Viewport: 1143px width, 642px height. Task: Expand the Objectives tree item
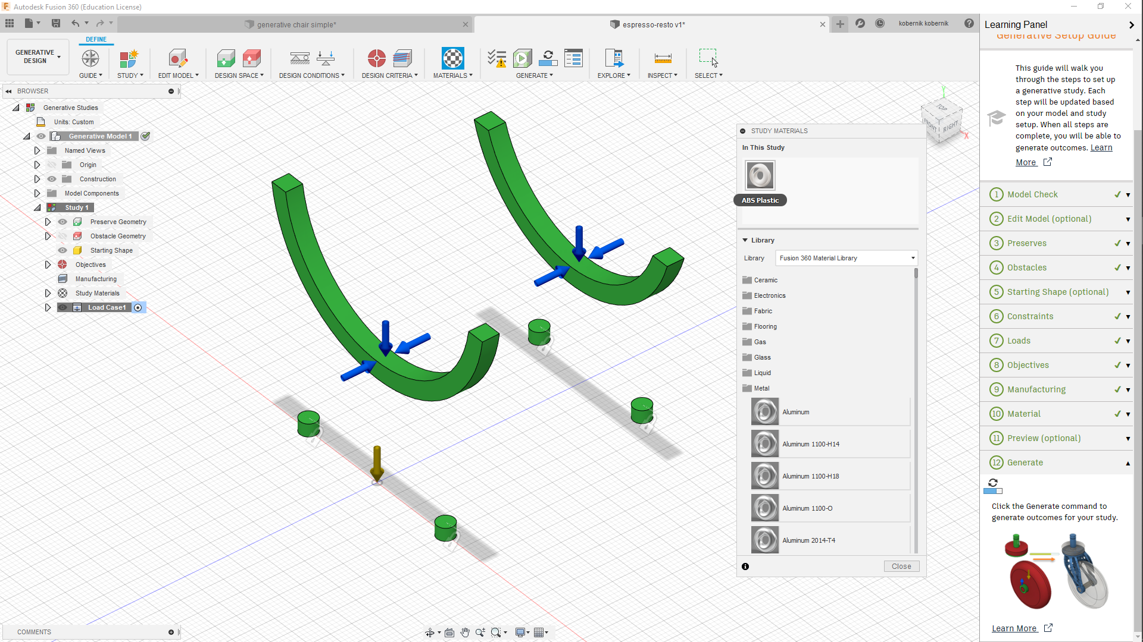(47, 264)
